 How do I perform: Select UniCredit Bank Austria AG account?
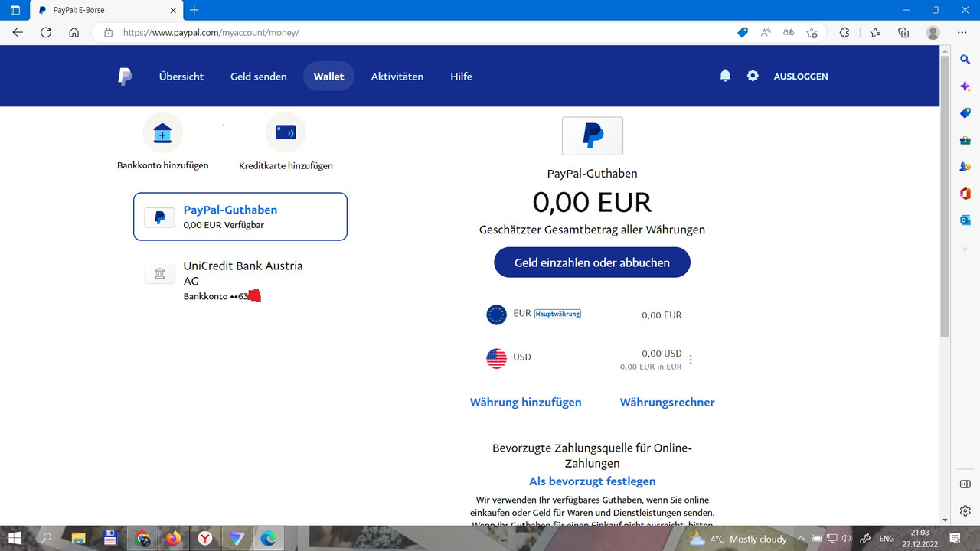(x=240, y=280)
